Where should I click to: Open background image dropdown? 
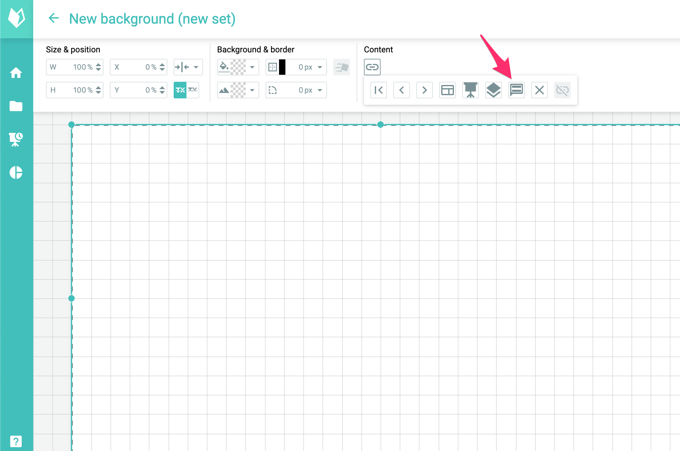pos(252,90)
